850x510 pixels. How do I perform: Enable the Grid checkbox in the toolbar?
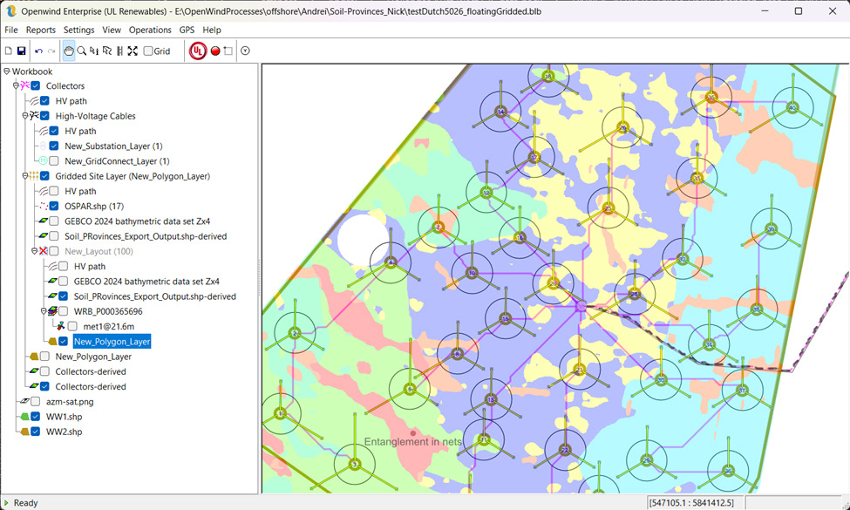[x=148, y=51]
